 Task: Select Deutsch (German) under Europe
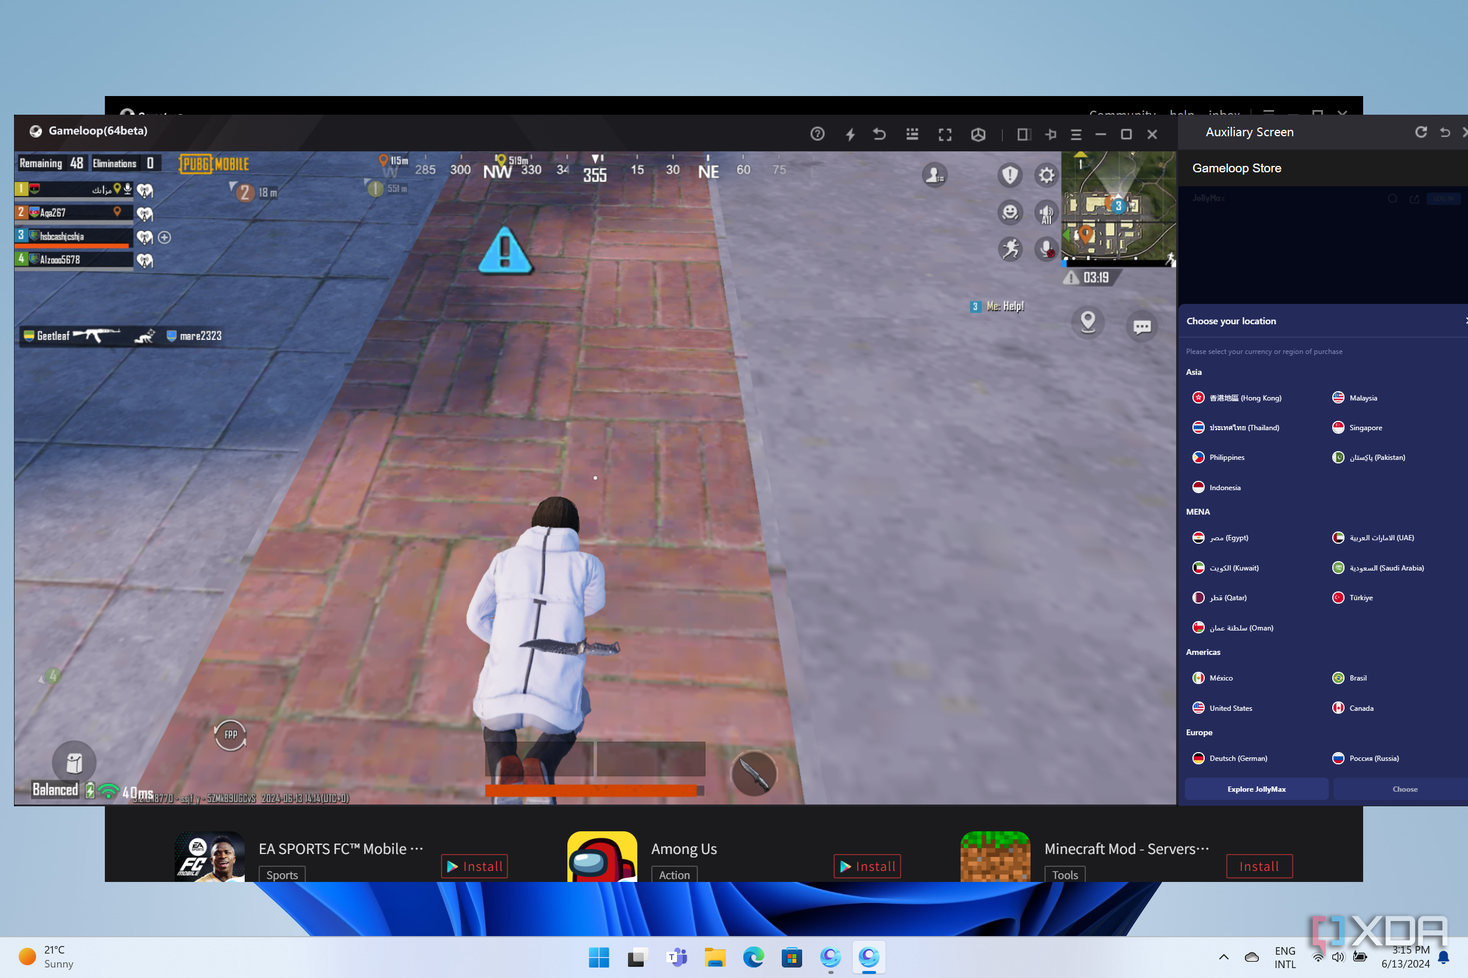pos(1230,759)
